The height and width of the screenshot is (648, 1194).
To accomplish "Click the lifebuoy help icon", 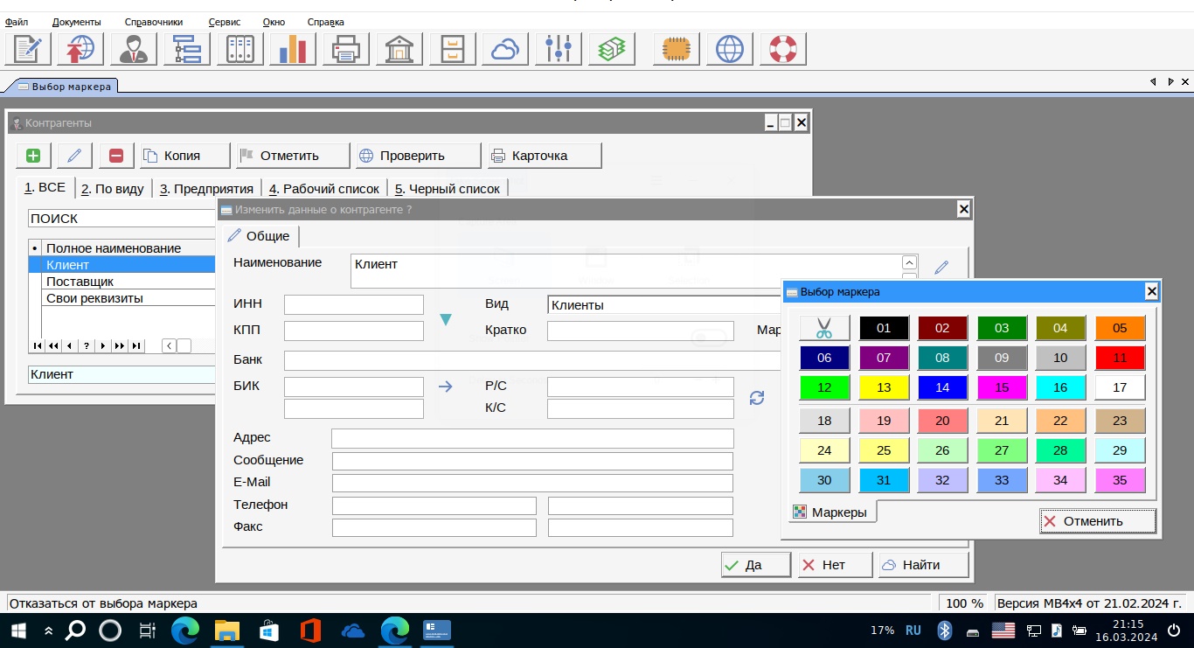I will tap(782, 49).
